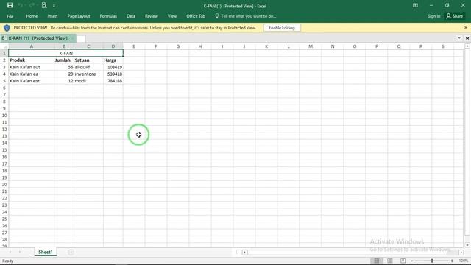The width and height of the screenshot is (471, 265).
Task: Click the Share button
Action: click(x=455, y=16)
